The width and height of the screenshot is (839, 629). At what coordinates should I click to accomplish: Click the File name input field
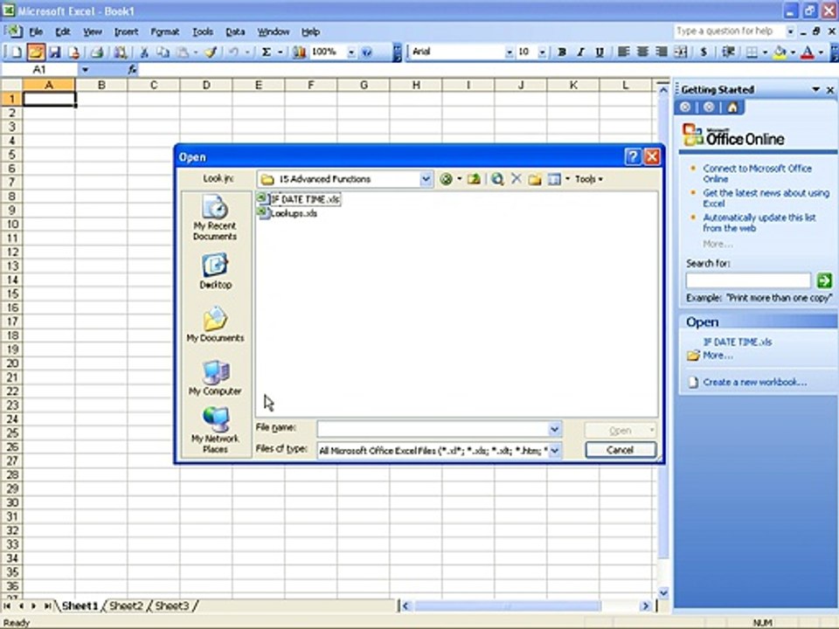[x=433, y=429]
